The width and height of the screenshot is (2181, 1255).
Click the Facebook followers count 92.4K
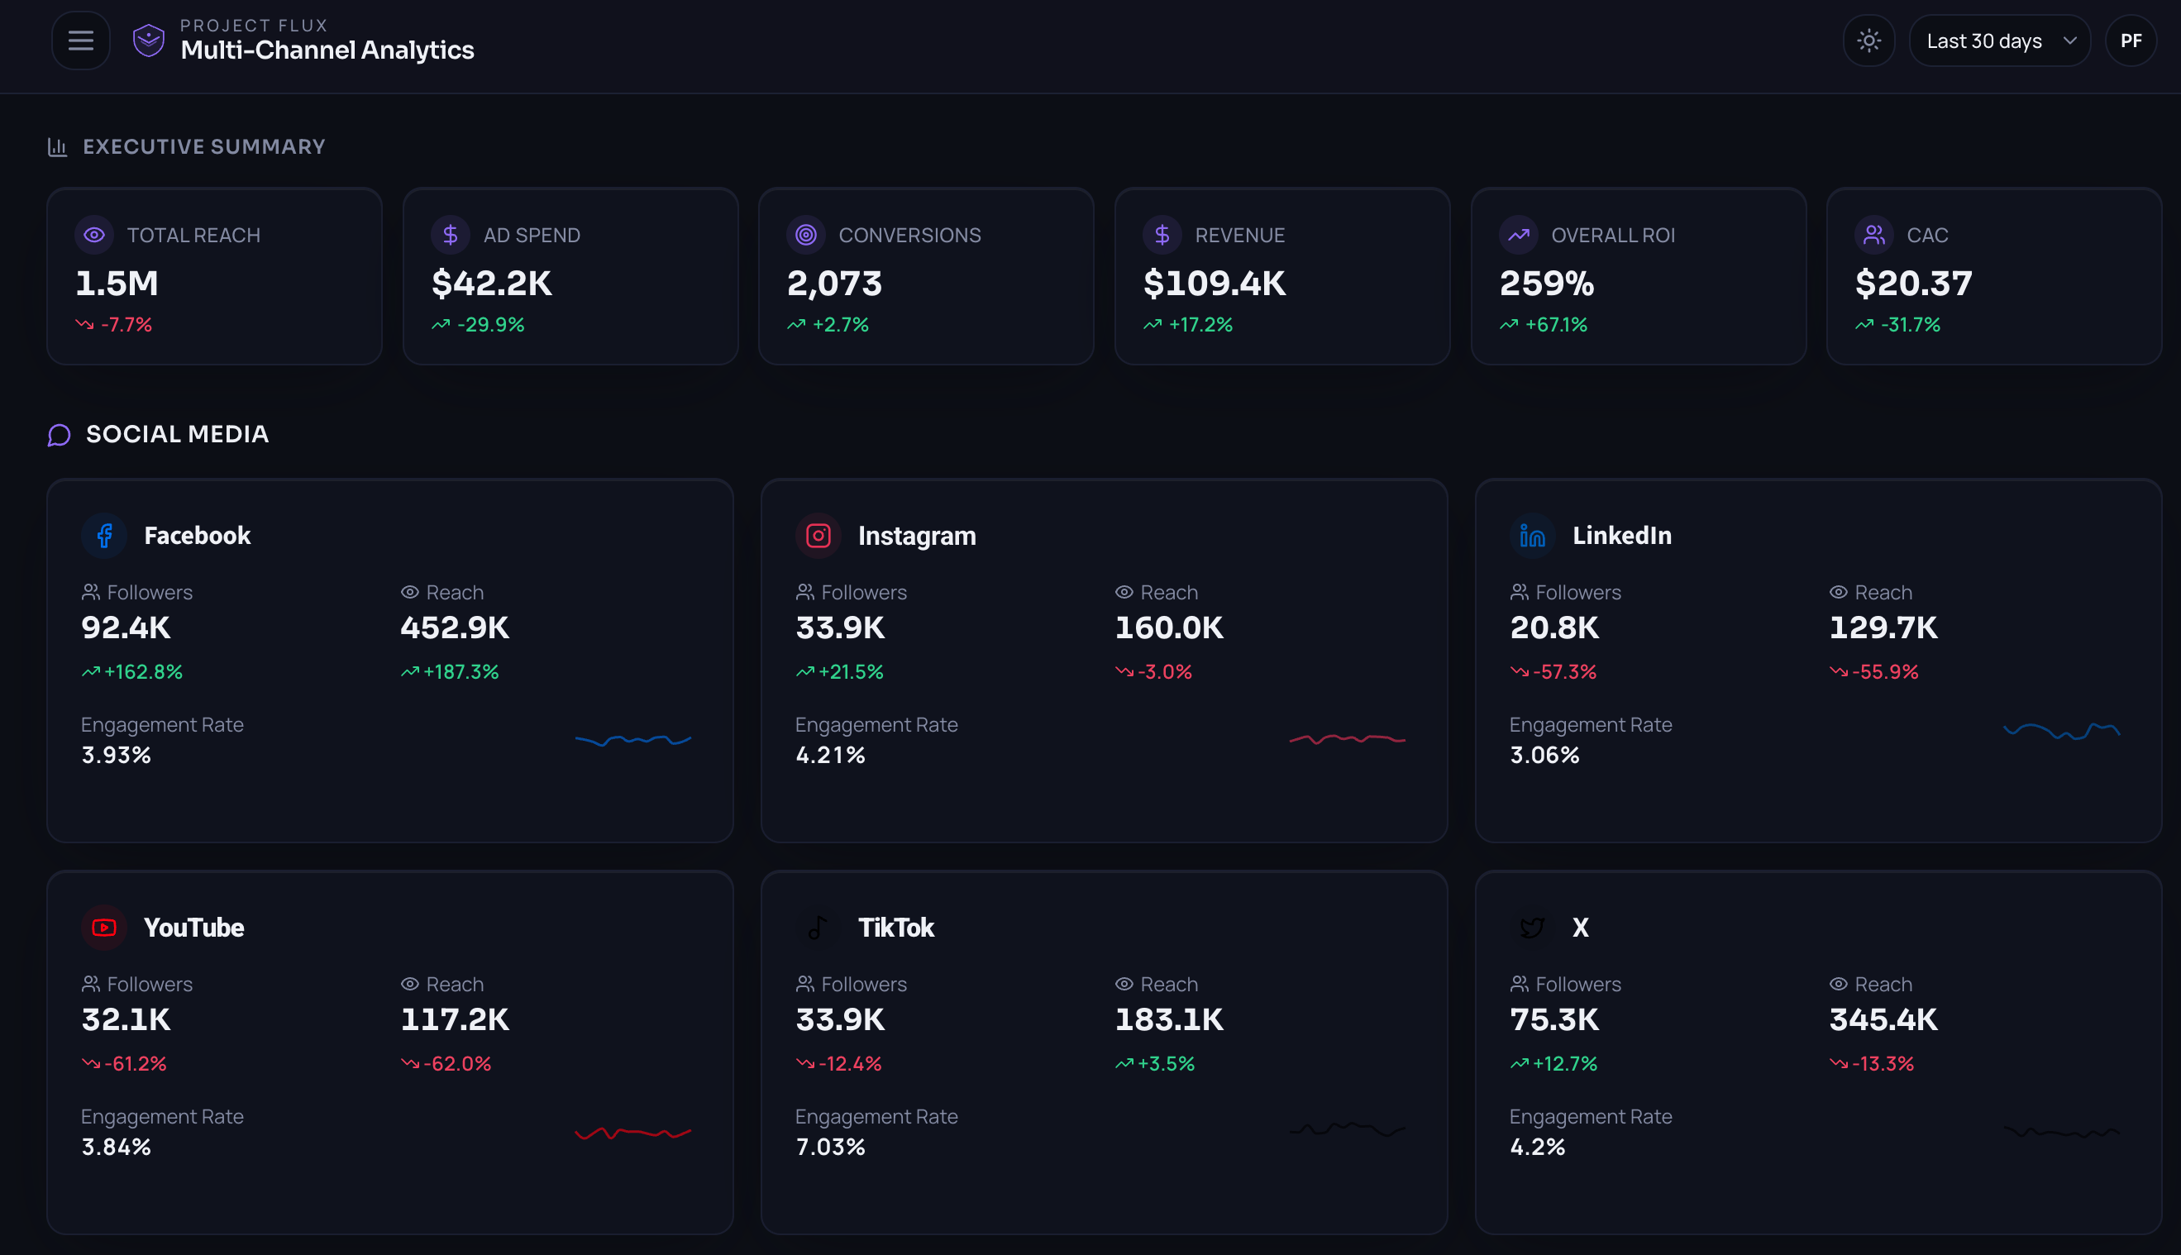tap(126, 628)
